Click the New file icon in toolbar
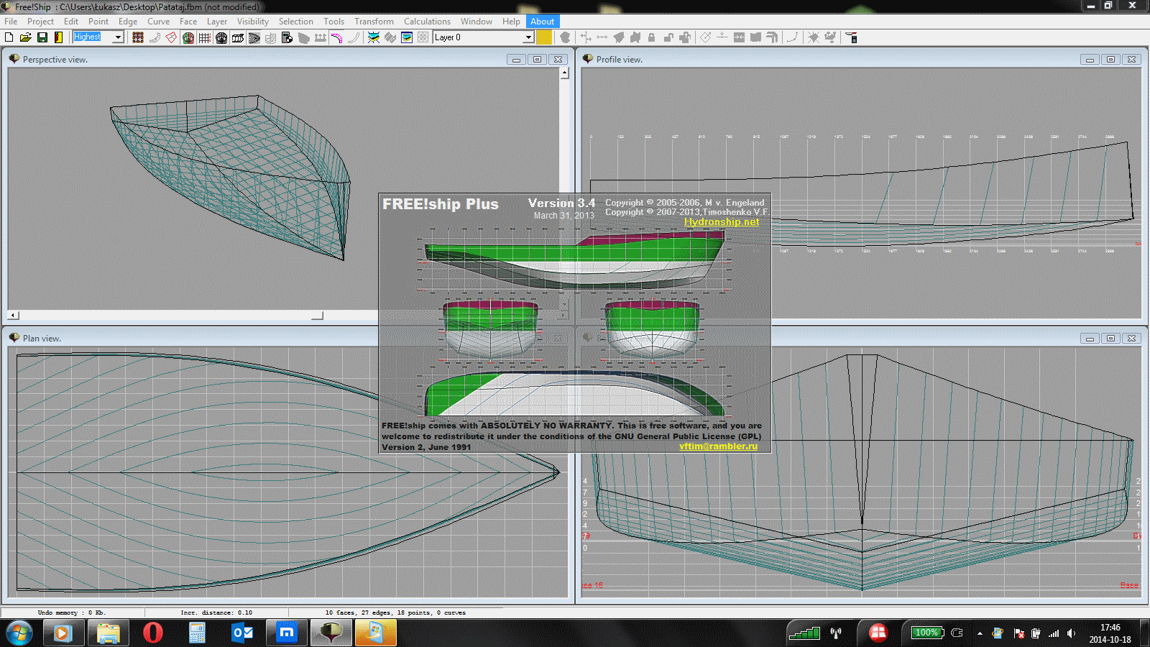 [9, 37]
